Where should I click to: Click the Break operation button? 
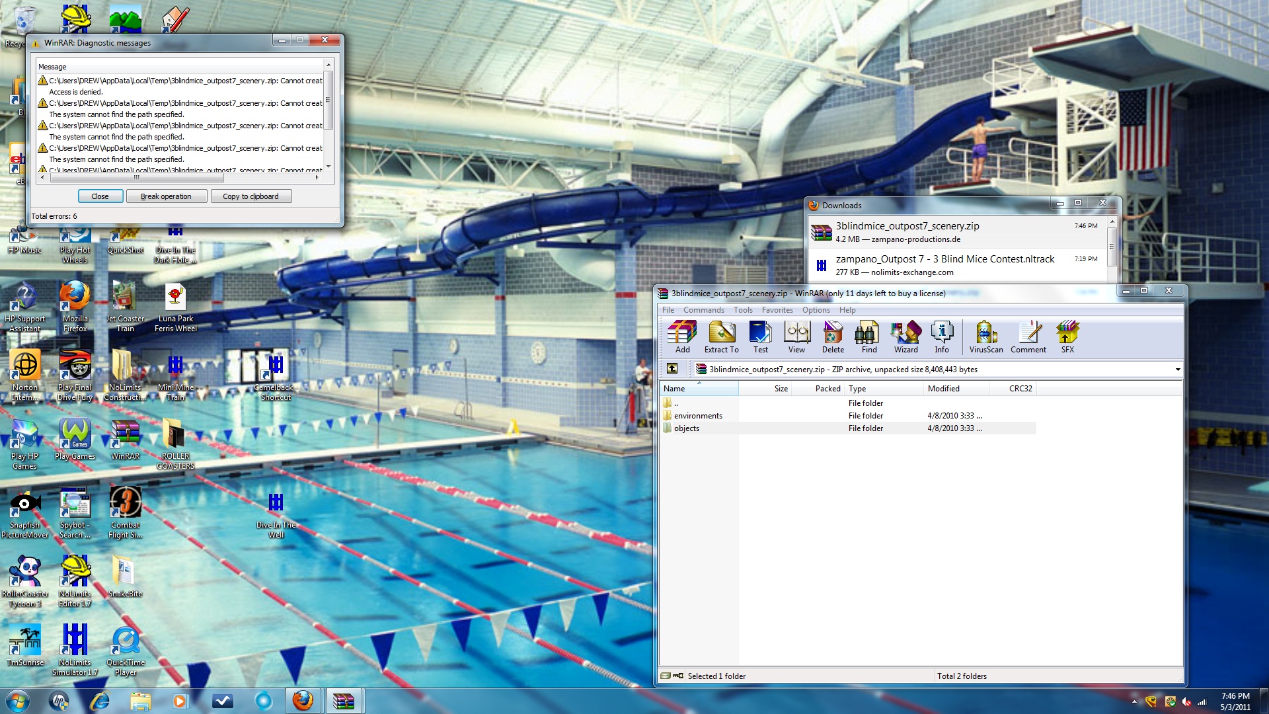(166, 196)
